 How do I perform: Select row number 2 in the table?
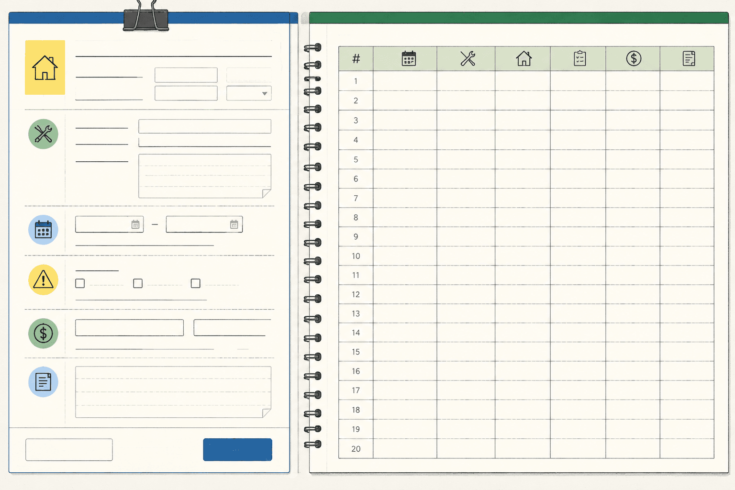[x=526, y=100]
